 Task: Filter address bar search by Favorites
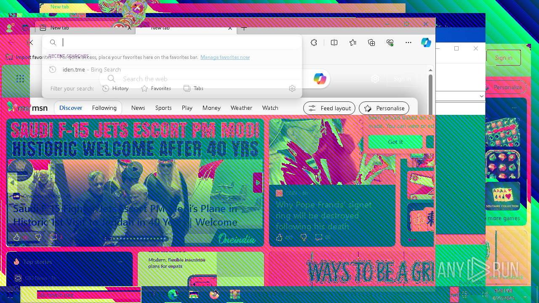tap(156, 88)
